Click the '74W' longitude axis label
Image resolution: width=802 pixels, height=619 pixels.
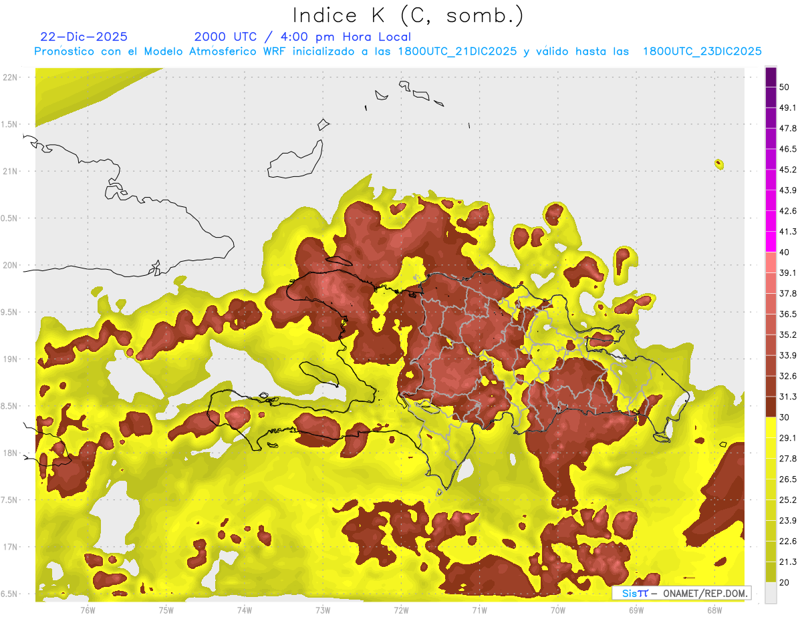pyautogui.click(x=245, y=610)
